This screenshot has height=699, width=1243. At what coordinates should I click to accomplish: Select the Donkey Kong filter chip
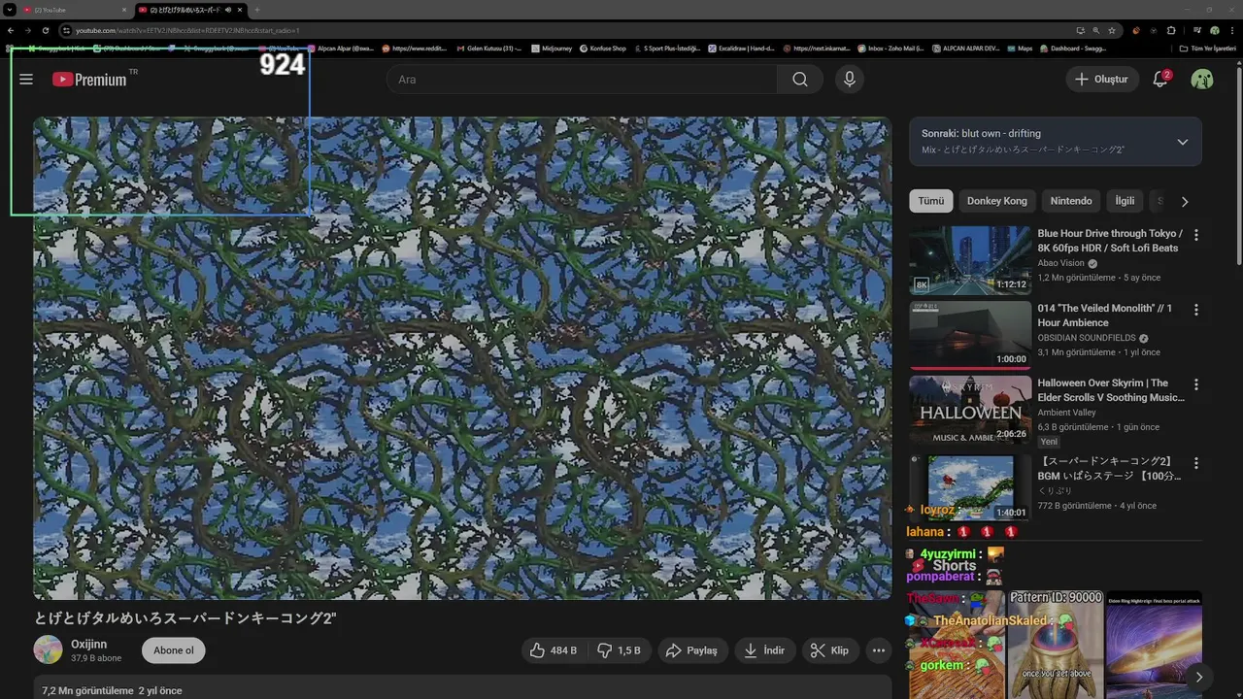996,201
